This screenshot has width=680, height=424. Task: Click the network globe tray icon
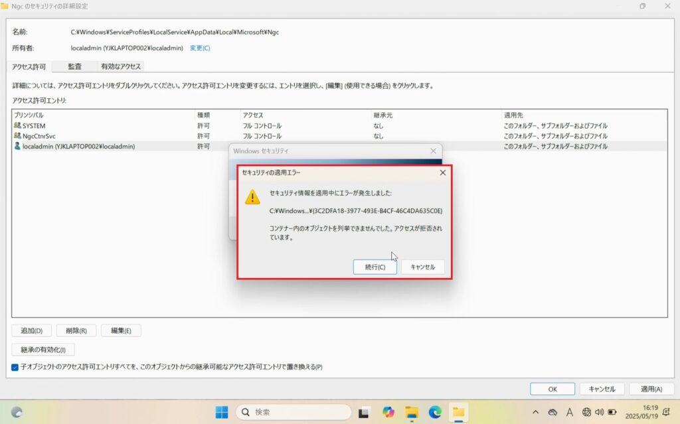pos(586,412)
